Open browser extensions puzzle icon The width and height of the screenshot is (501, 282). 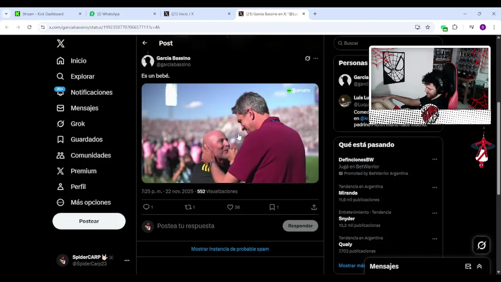coord(455,27)
